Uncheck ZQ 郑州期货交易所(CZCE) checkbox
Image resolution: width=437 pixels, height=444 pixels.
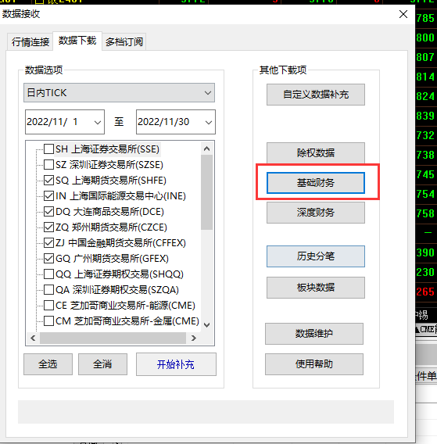48,227
